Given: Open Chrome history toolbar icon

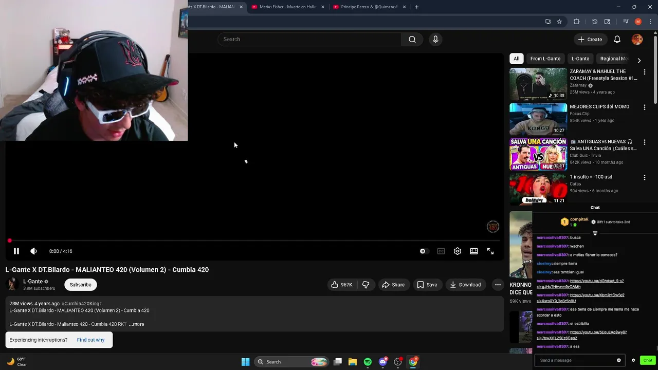Looking at the screenshot, I should coord(595,22).
